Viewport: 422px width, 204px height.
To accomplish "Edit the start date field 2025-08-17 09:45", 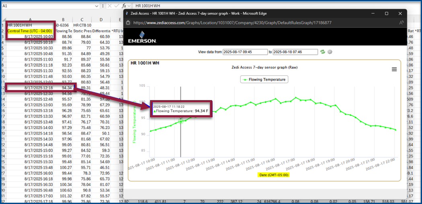I will (x=245, y=52).
